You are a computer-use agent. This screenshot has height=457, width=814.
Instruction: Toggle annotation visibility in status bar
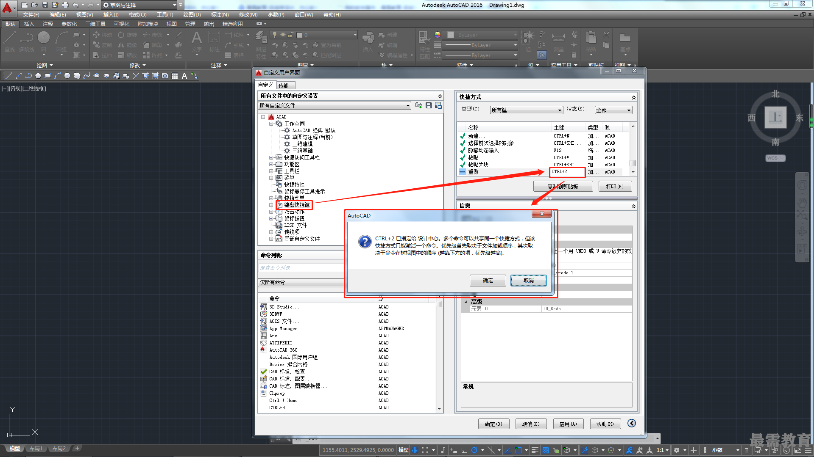(x=629, y=450)
